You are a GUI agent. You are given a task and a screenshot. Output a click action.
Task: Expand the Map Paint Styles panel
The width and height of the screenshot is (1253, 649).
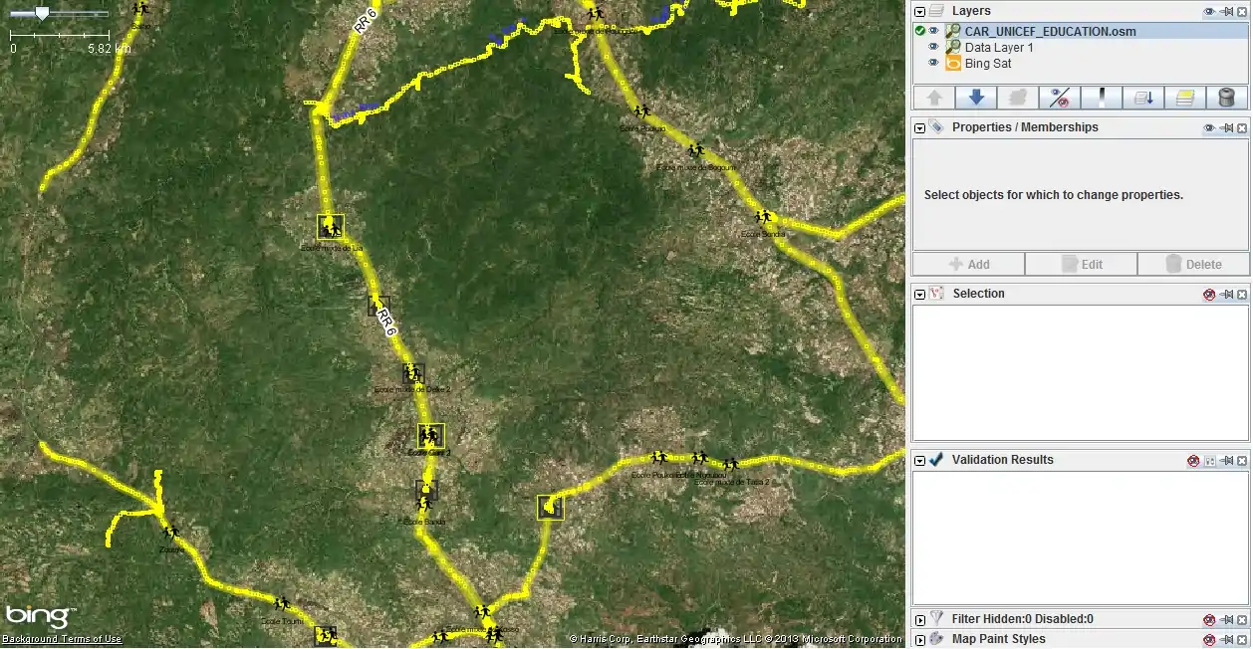[920, 640]
